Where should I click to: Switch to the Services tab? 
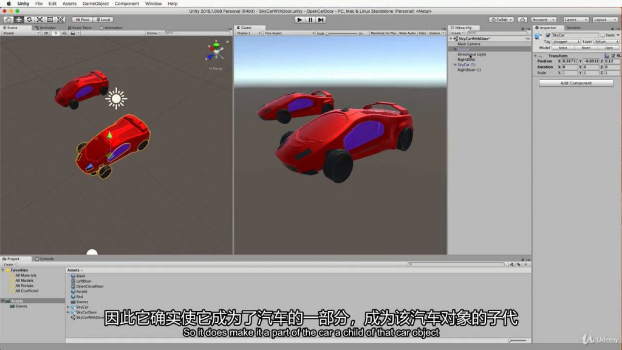[x=573, y=28]
